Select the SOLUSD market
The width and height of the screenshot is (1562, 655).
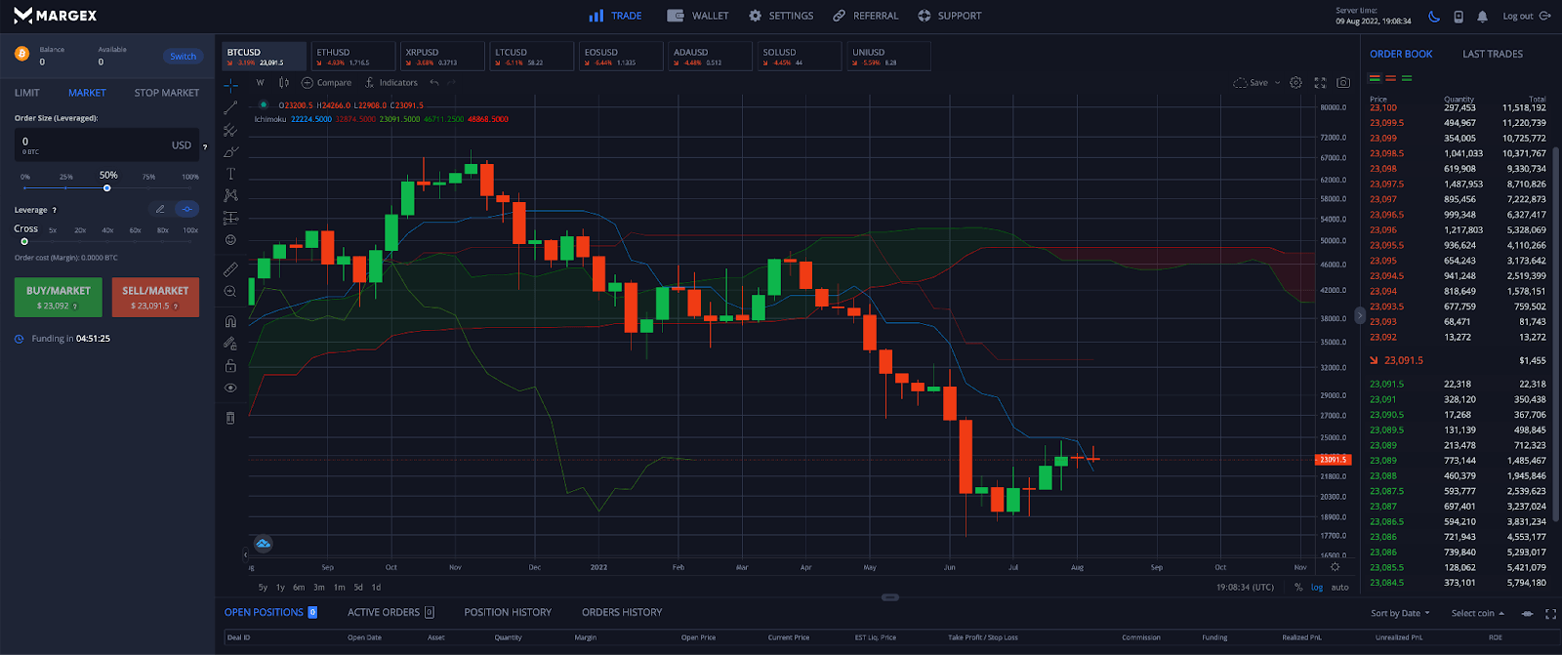(800, 57)
